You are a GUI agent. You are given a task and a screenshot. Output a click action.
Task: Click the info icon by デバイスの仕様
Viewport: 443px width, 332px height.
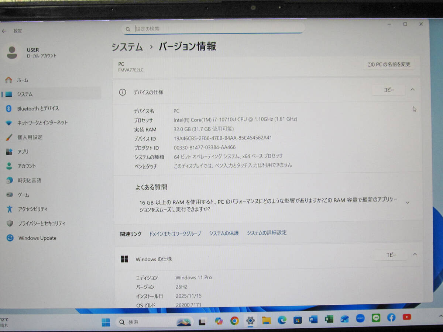(x=123, y=92)
